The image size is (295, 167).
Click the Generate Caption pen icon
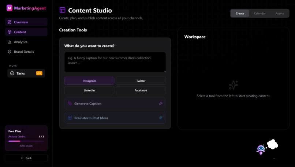coord(70,103)
